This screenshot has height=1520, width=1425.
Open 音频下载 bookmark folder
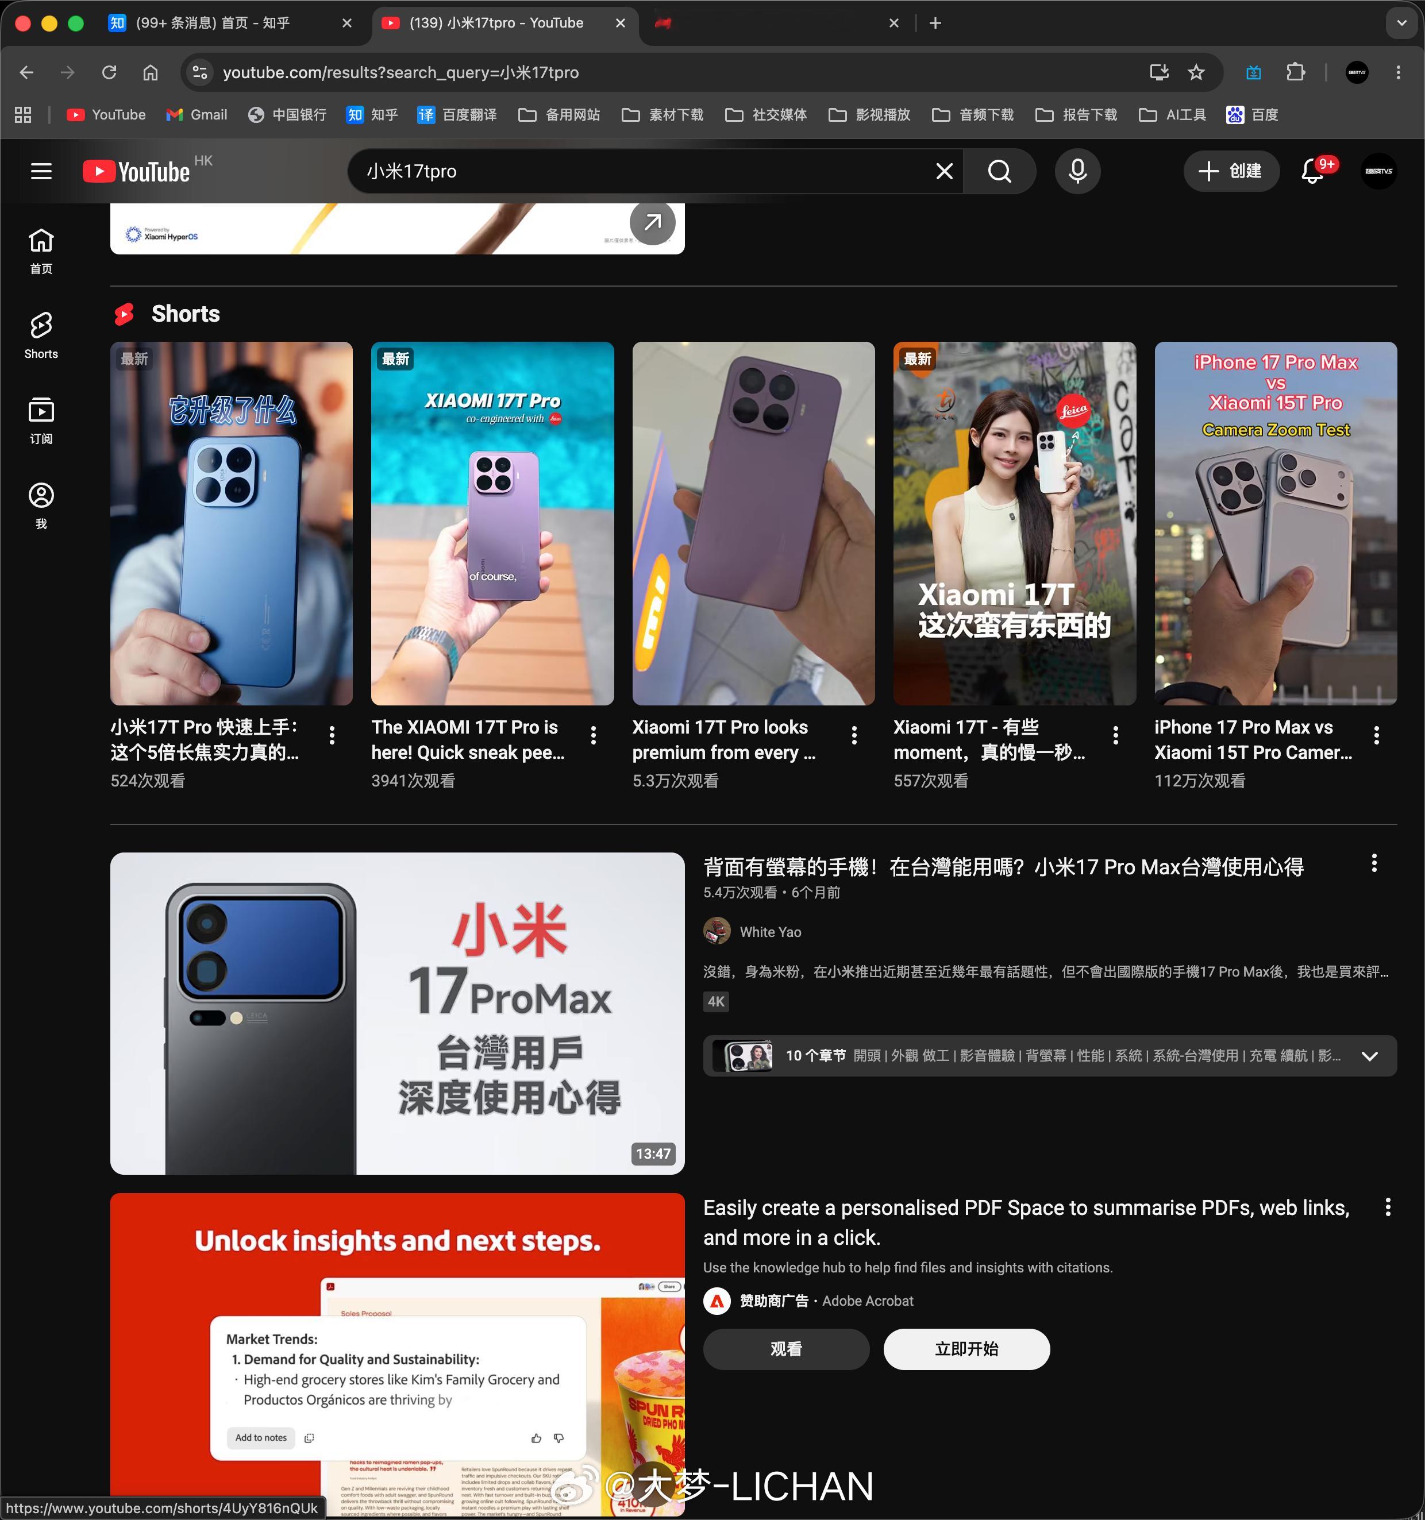point(973,115)
